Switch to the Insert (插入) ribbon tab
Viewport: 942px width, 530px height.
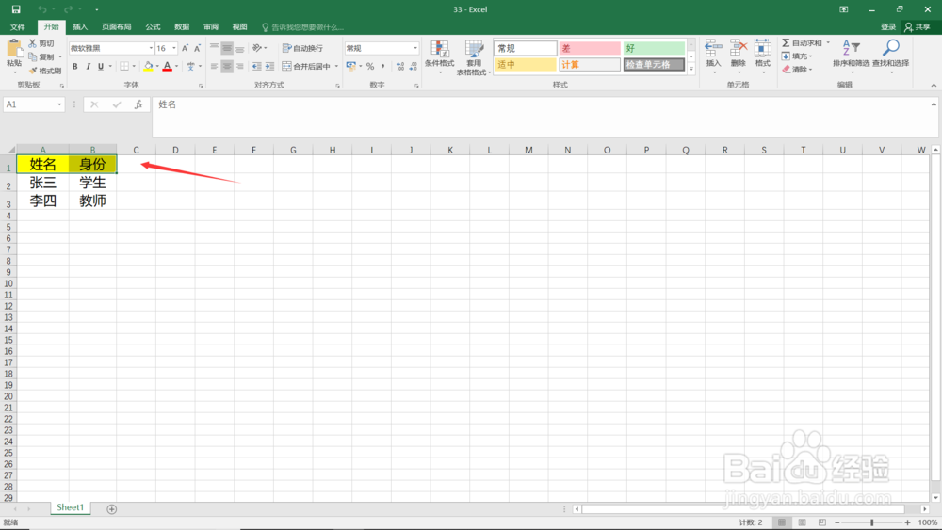coord(80,27)
